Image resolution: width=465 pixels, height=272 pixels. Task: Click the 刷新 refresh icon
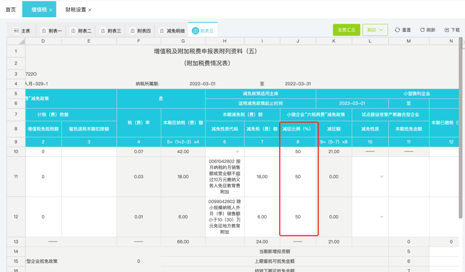pos(422,30)
